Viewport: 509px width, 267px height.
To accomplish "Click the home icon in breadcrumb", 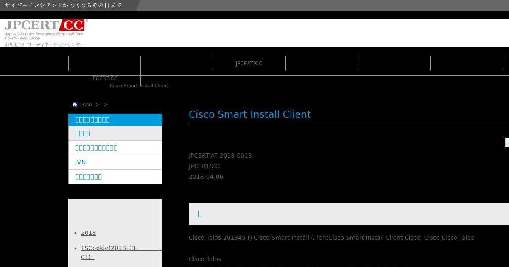I will 75,104.
